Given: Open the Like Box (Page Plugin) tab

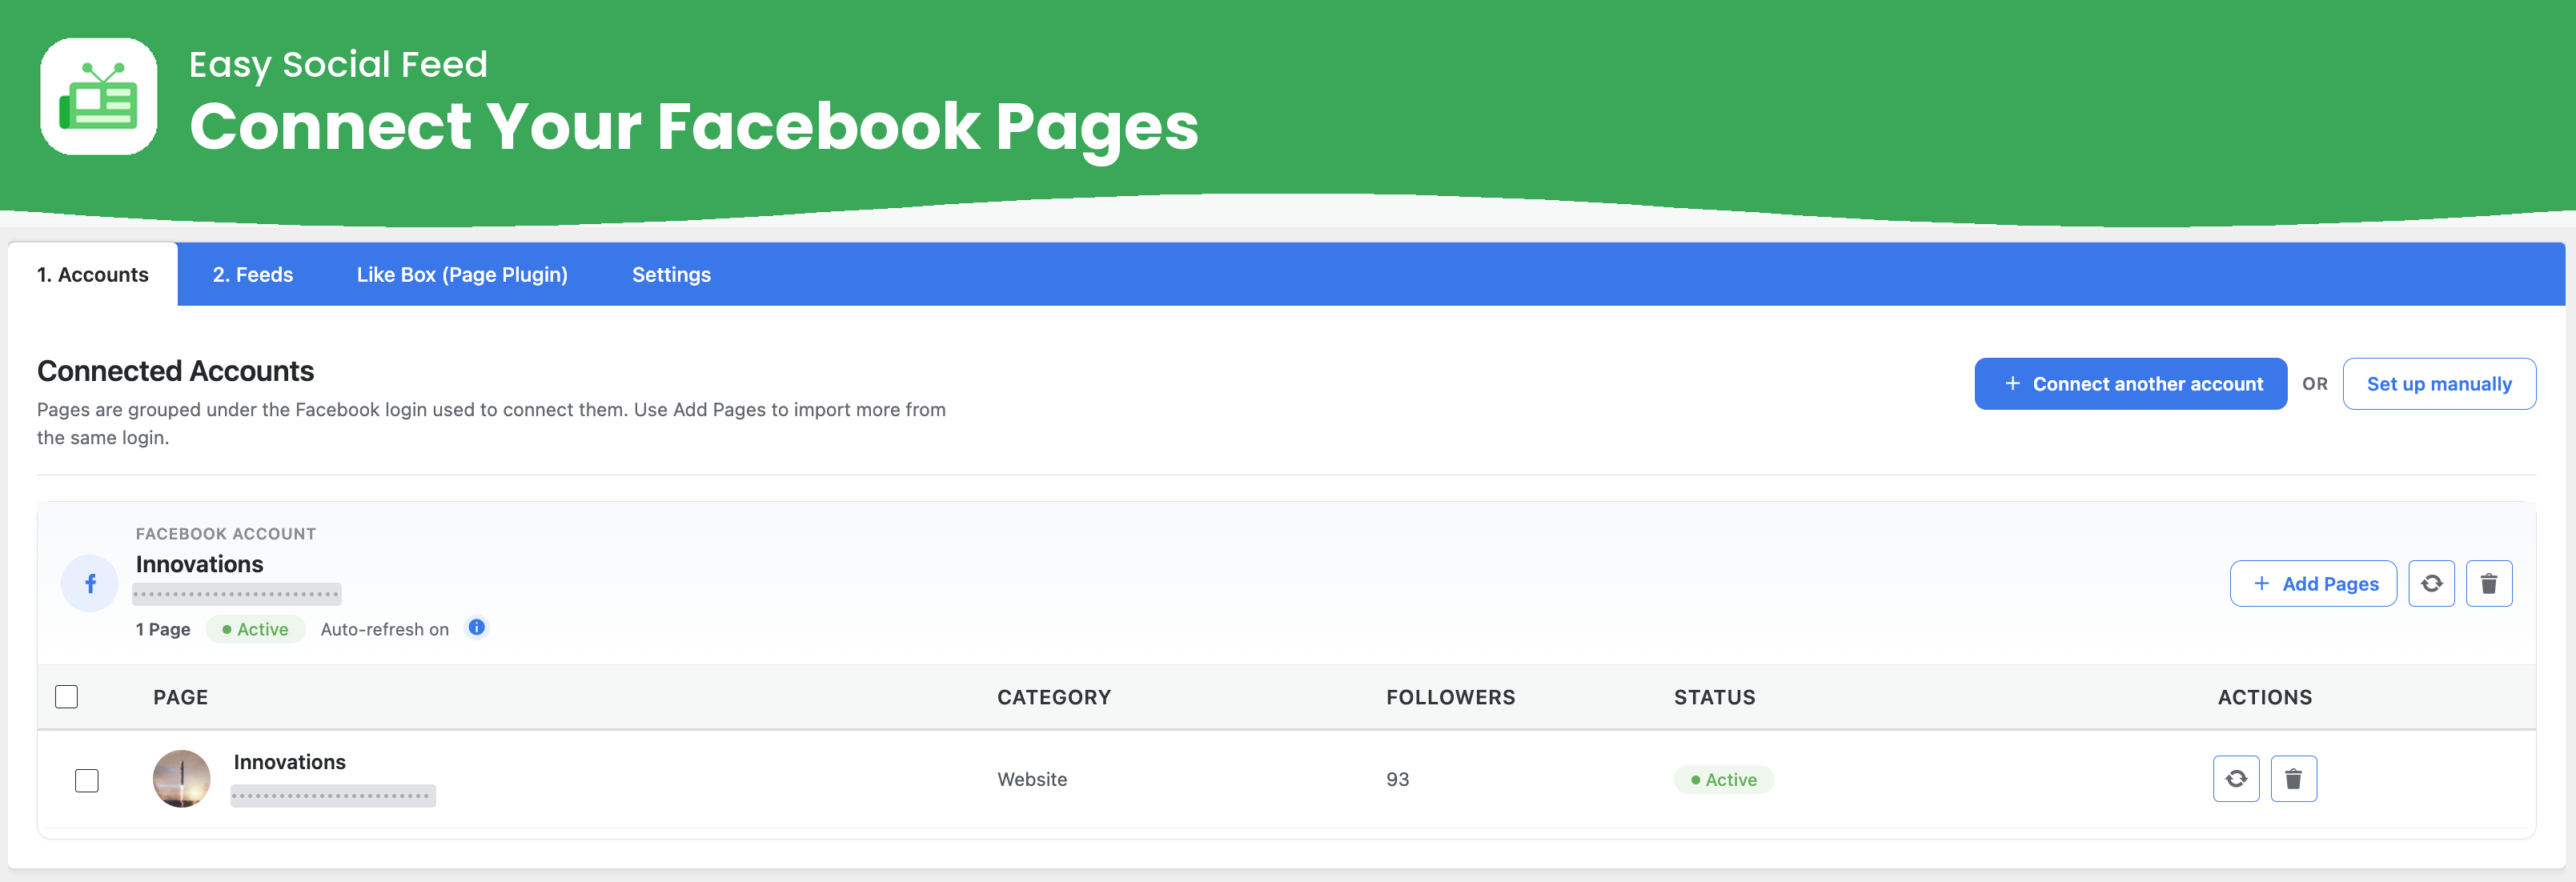Looking at the screenshot, I should pos(462,274).
